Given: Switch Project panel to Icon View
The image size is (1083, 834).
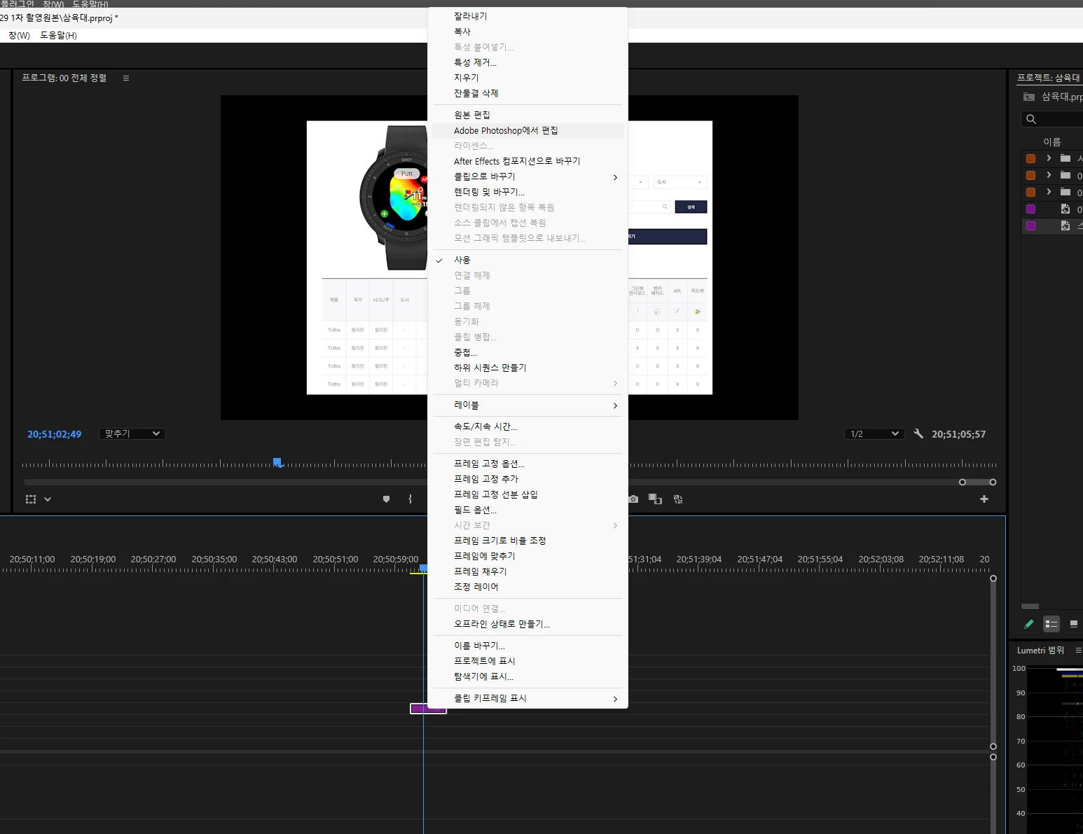Looking at the screenshot, I should [1073, 624].
